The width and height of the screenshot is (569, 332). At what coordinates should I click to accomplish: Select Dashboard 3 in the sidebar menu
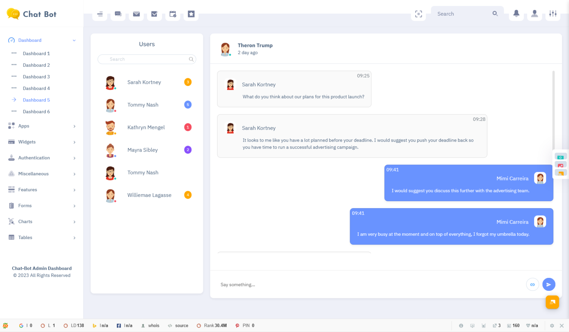point(36,76)
